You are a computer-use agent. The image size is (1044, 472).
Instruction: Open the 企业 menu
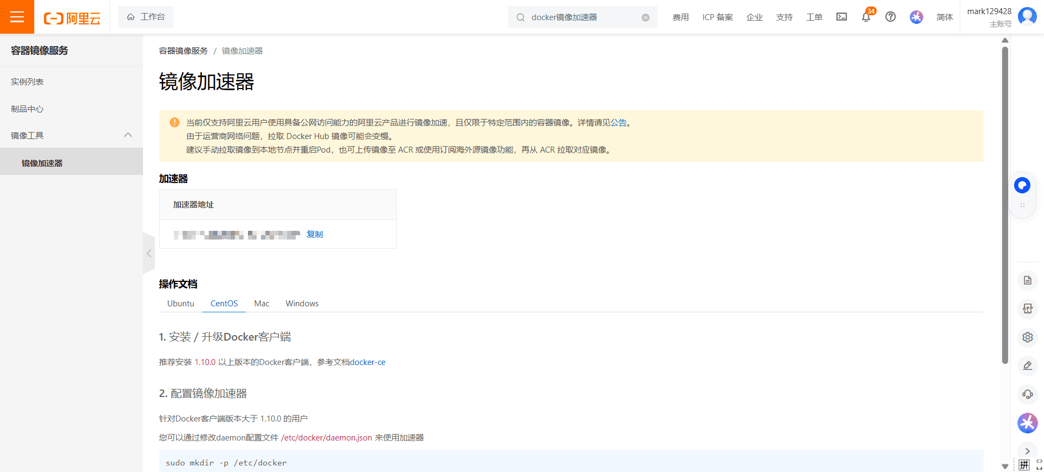[754, 17]
